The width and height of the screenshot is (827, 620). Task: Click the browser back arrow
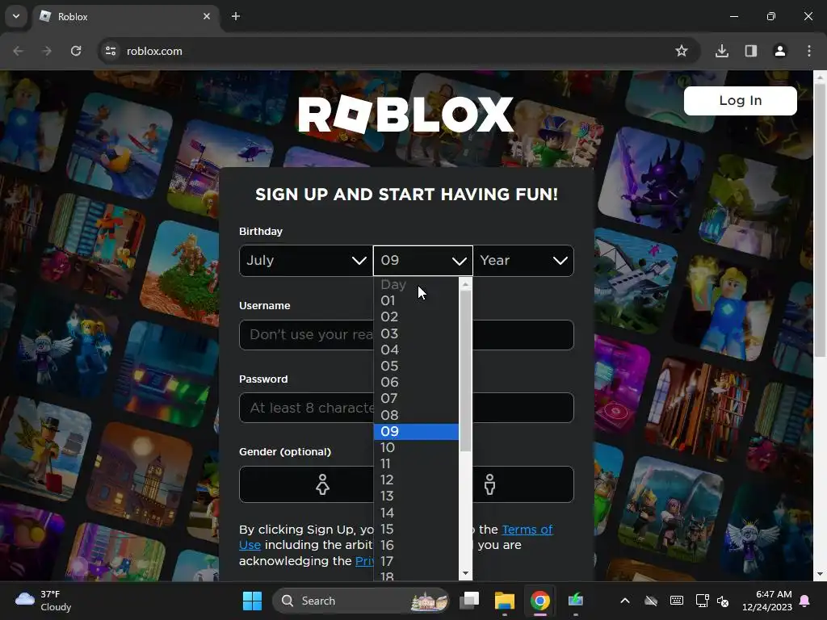point(18,51)
